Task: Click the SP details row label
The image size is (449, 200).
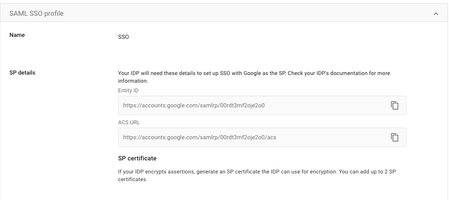Action: [22, 73]
